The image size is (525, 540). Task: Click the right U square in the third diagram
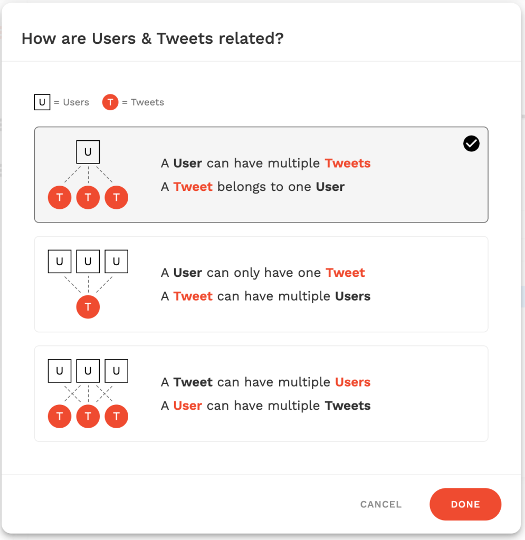[117, 371]
